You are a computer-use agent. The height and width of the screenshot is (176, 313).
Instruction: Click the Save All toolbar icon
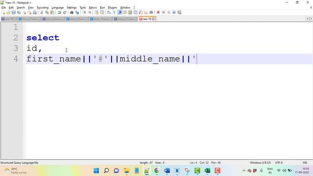[x=19, y=12]
